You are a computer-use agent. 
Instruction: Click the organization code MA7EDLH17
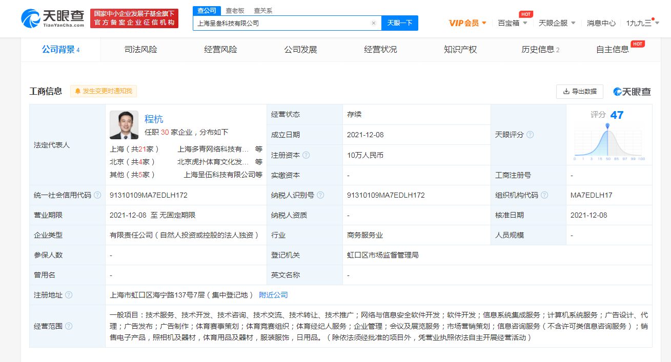point(591,195)
